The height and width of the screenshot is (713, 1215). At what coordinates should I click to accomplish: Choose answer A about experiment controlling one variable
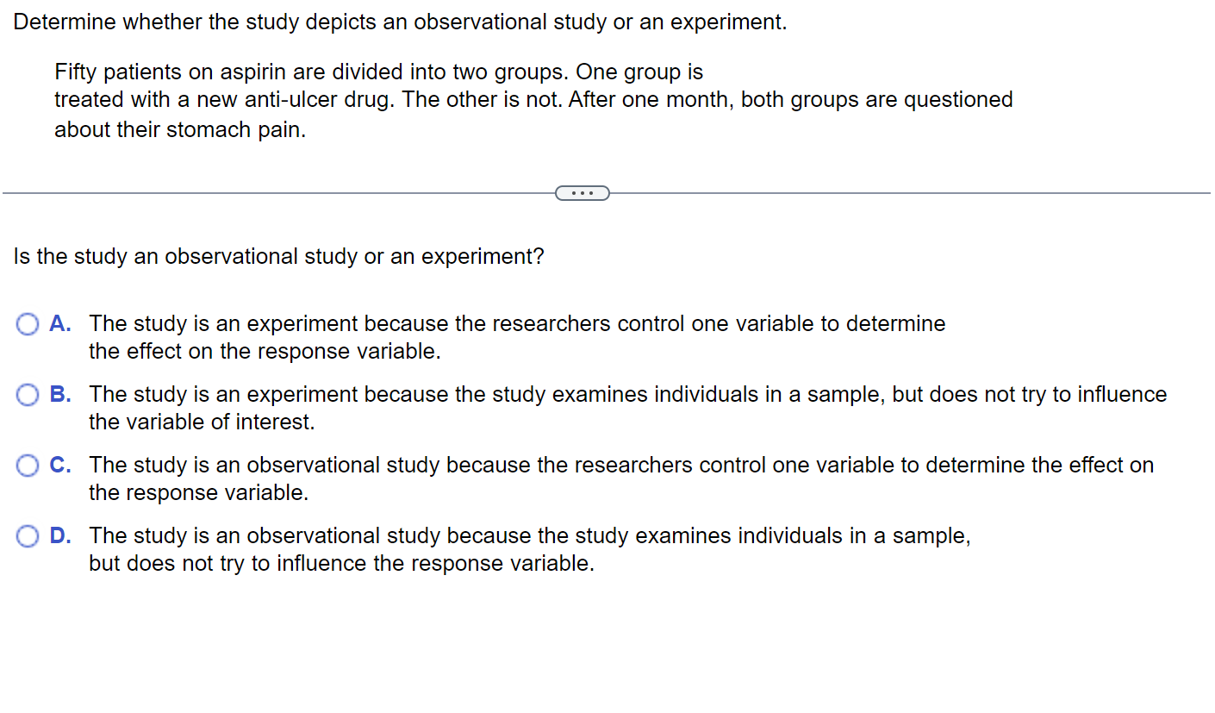517,323
